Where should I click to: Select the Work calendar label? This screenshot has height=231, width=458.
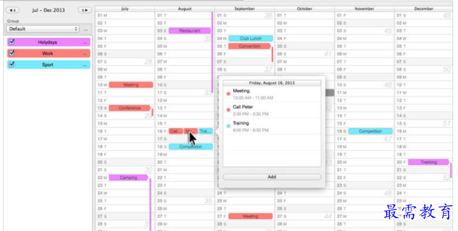click(48, 53)
